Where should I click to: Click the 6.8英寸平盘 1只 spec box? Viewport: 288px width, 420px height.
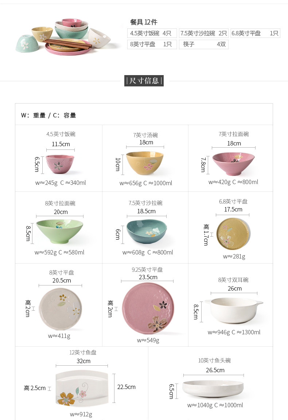[x=255, y=33]
